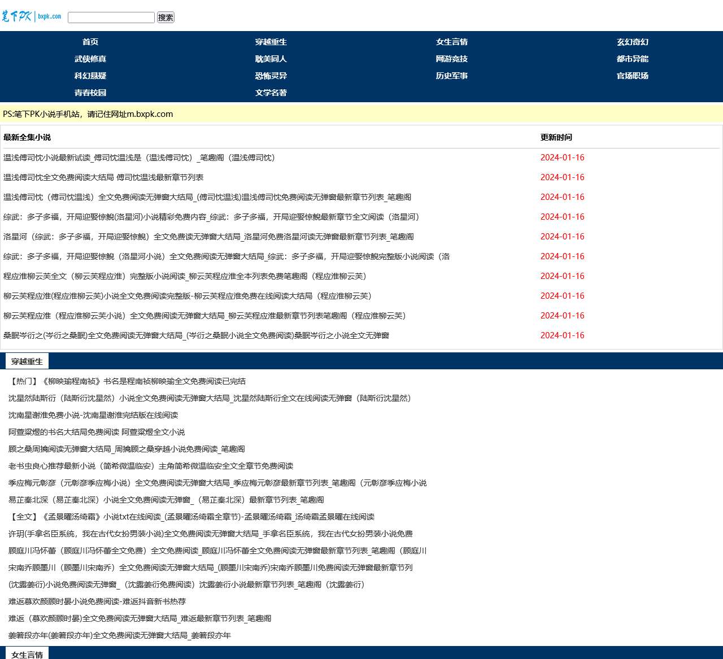
Task: Click the 笔下PK bxpk.com site logo
Action: coord(32,16)
